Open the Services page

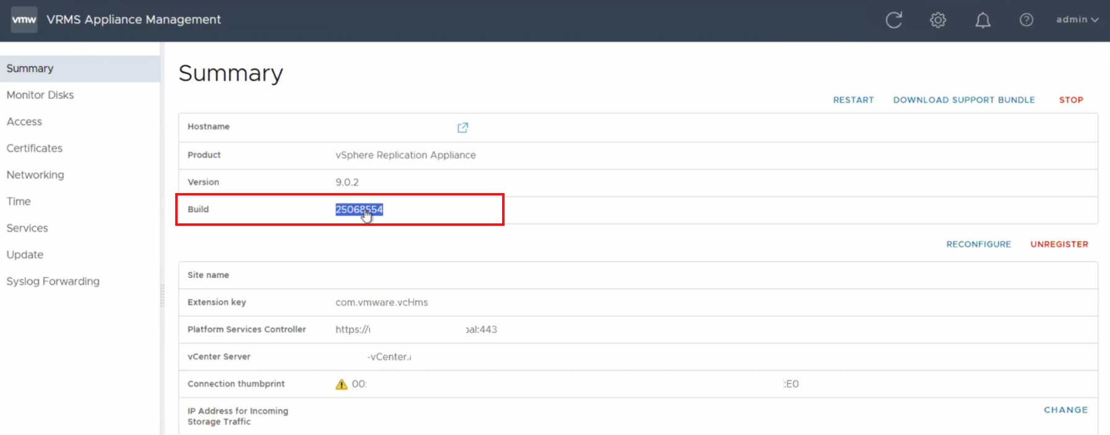point(27,228)
